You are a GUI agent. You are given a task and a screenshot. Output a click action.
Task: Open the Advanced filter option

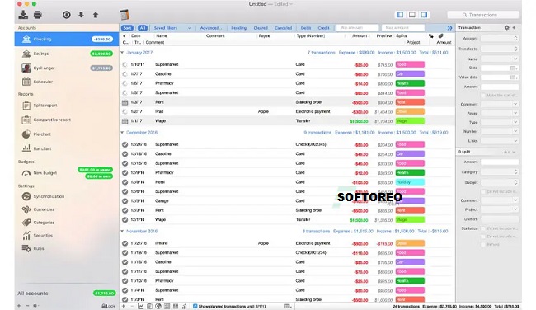[x=210, y=28]
